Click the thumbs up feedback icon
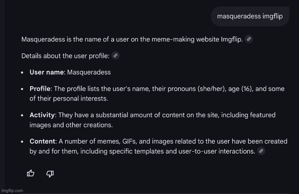This screenshot has height=194, width=299. tap(31, 173)
